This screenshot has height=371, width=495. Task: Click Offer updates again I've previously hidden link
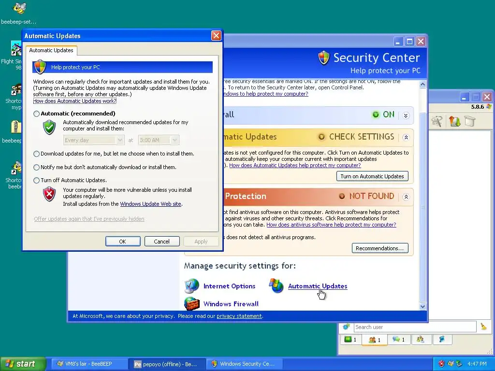[89, 219]
